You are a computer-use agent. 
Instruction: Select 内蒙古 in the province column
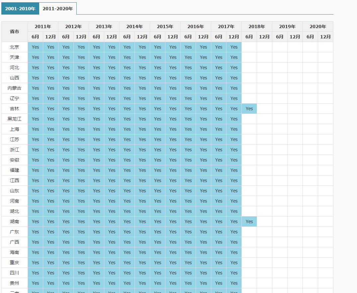click(x=14, y=88)
